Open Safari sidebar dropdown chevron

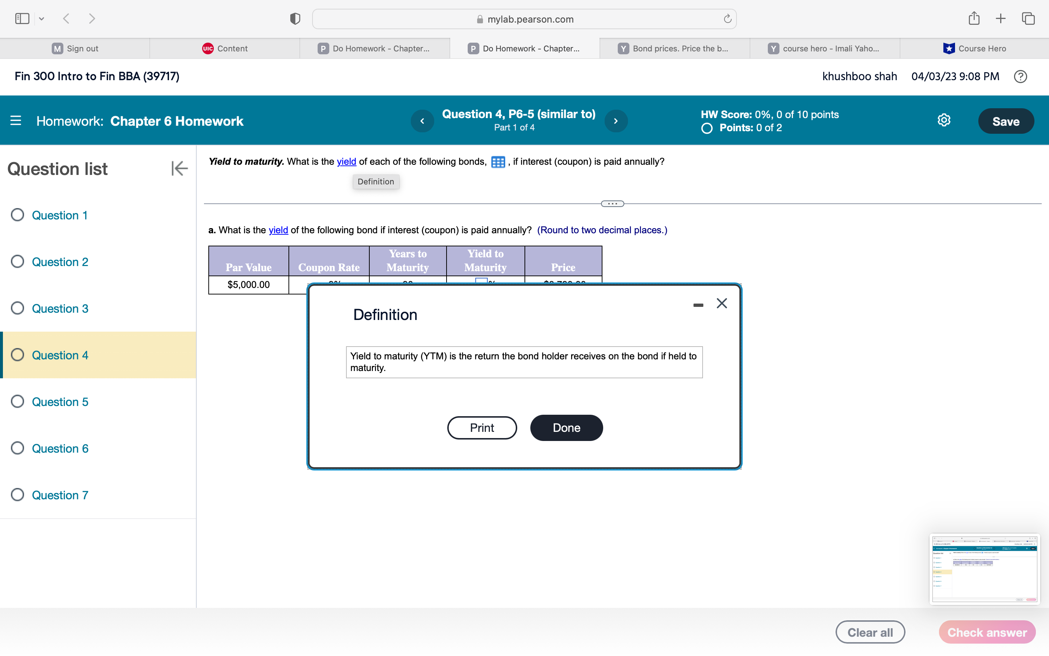(x=42, y=19)
